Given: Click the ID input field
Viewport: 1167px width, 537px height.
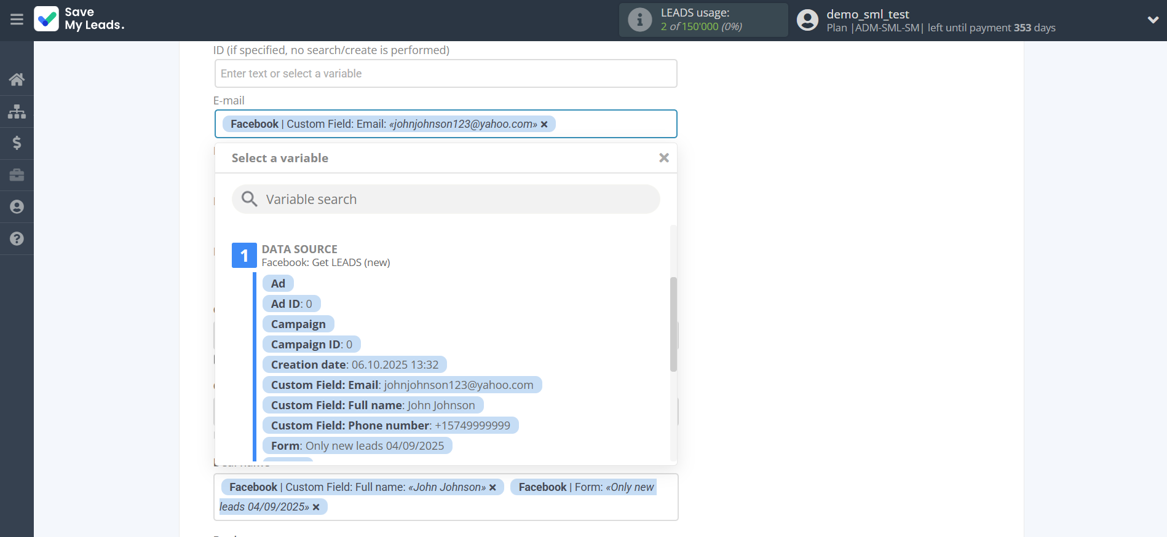Looking at the screenshot, I should (446, 74).
